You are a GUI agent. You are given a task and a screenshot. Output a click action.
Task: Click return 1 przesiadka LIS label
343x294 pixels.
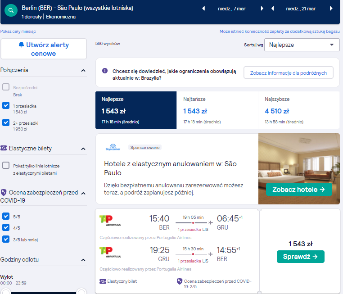(x=193, y=261)
